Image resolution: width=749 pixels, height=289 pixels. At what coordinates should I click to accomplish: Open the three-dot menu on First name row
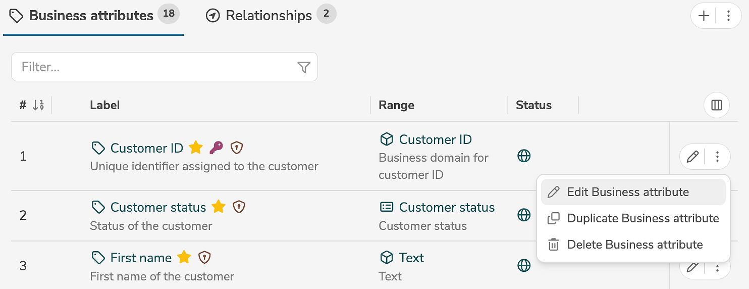click(x=717, y=267)
